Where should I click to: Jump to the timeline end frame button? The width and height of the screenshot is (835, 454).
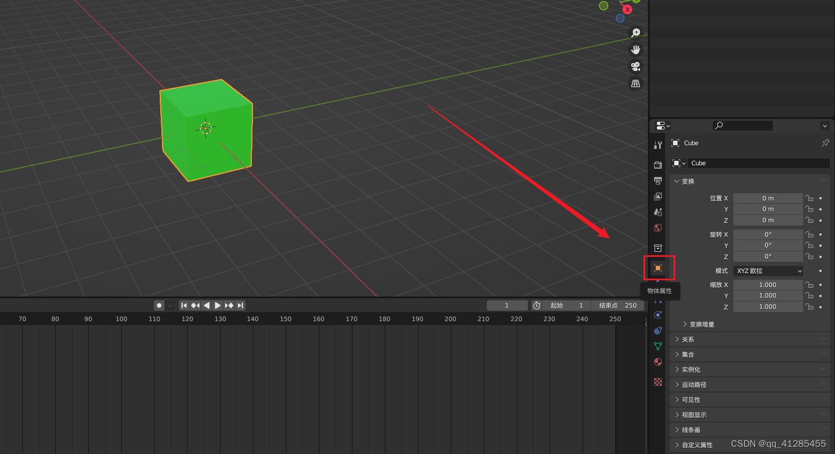point(240,305)
